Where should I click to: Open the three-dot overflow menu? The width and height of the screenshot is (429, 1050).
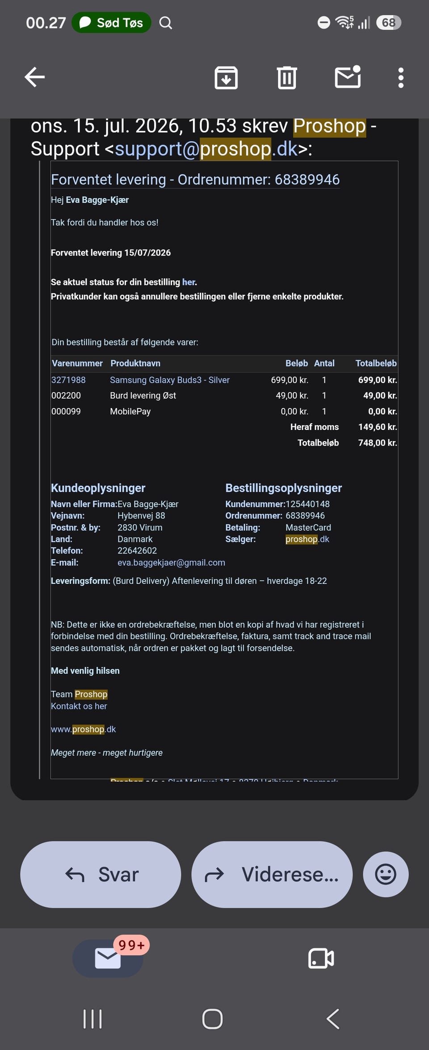(x=401, y=78)
